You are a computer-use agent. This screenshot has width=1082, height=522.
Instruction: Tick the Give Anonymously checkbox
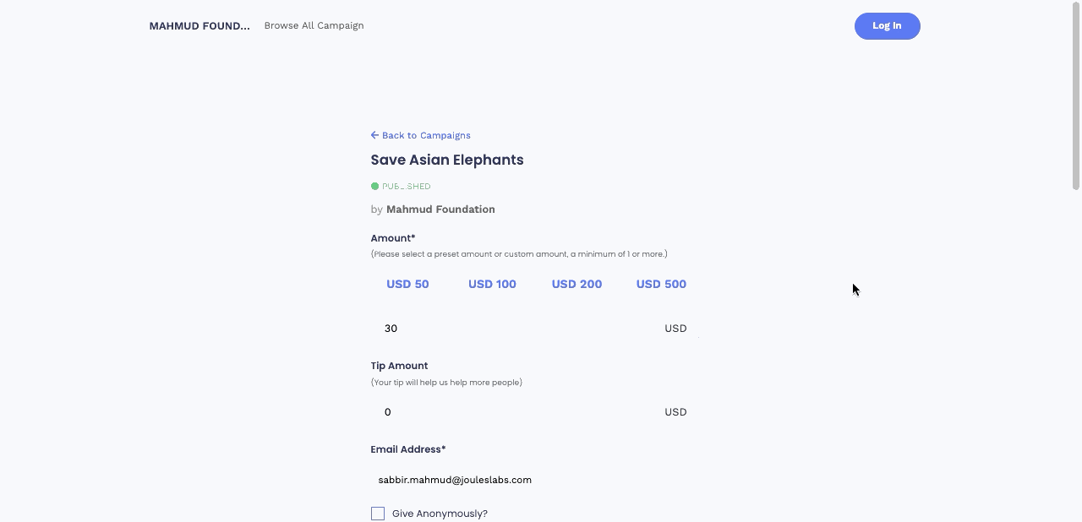tap(378, 514)
